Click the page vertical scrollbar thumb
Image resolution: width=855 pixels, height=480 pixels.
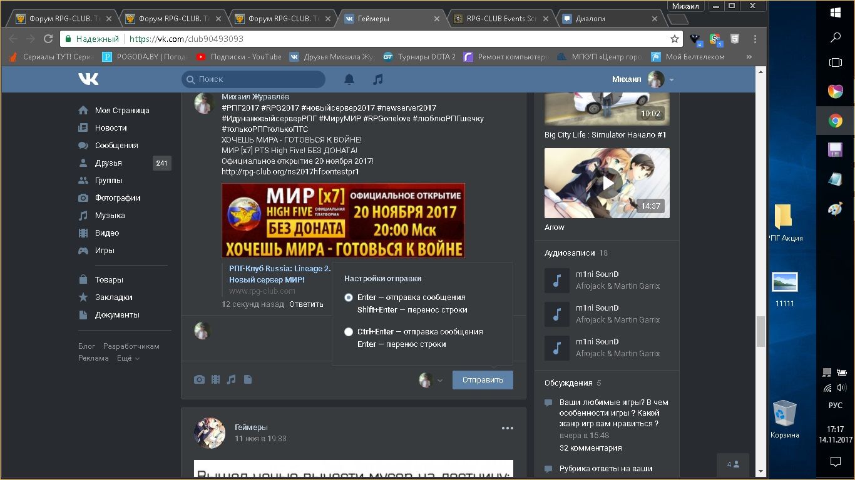pyautogui.click(x=761, y=331)
